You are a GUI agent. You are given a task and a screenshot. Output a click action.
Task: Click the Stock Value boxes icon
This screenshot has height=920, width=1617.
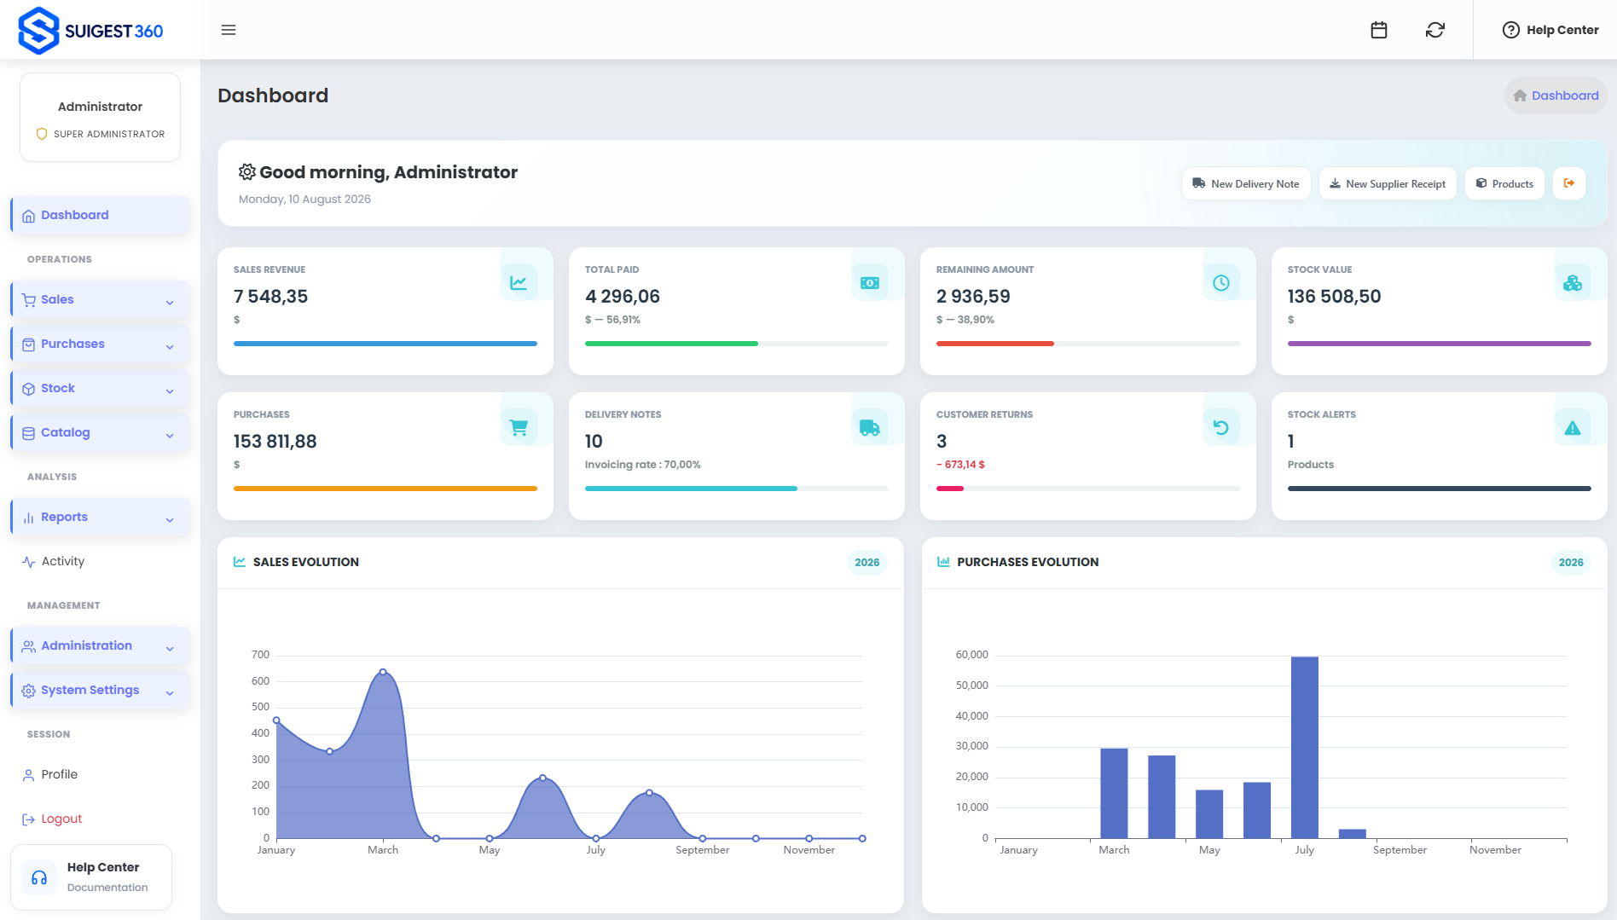(x=1573, y=282)
